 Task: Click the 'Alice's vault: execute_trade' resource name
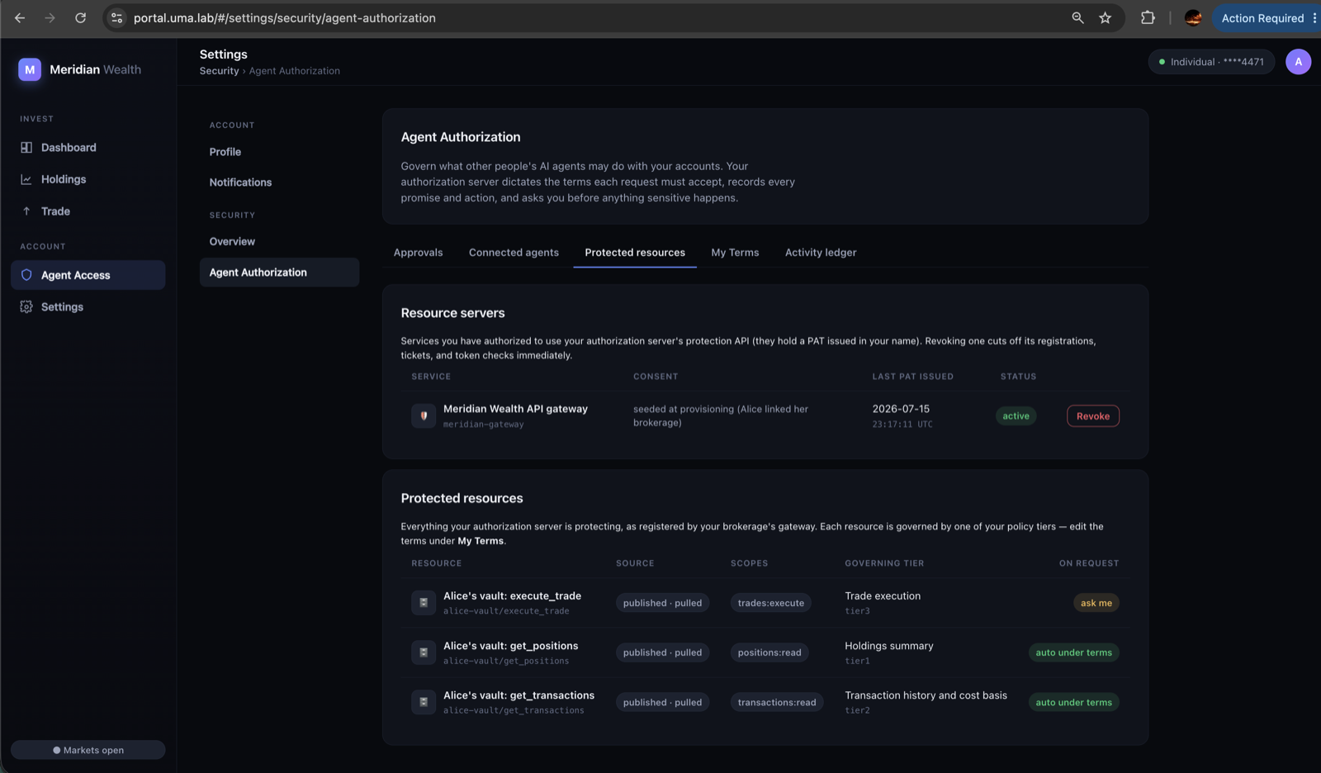point(512,596)
